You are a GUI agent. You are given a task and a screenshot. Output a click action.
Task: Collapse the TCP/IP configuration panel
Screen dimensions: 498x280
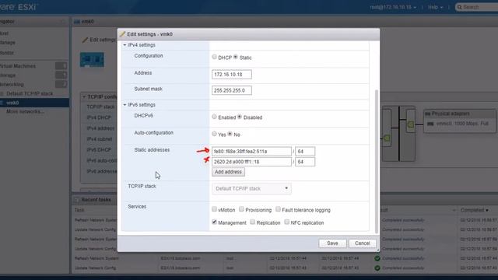pos(84,96)
